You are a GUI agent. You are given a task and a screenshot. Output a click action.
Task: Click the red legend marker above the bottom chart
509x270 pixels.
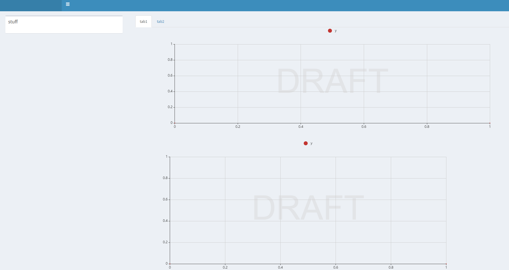click(x=305, y=143)
